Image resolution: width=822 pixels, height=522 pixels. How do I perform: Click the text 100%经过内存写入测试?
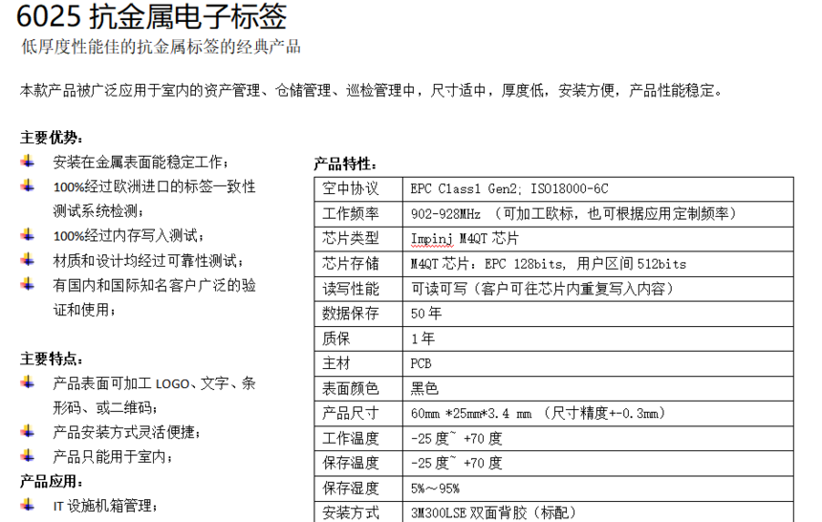128,235
